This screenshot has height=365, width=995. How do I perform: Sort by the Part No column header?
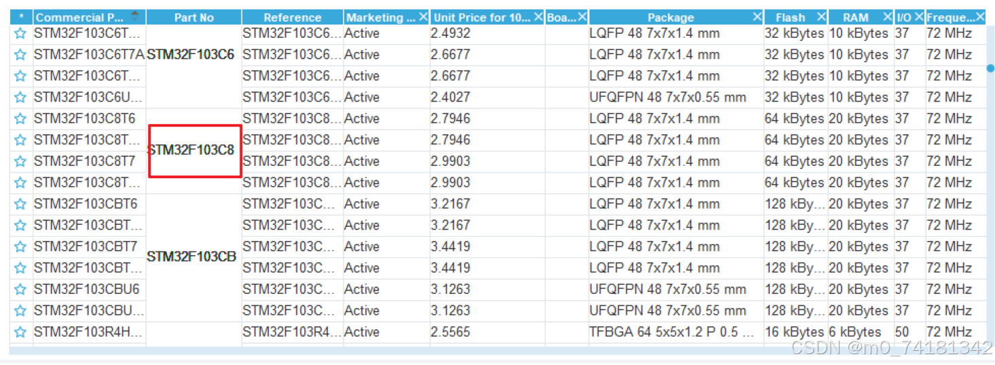pos(194,18)
